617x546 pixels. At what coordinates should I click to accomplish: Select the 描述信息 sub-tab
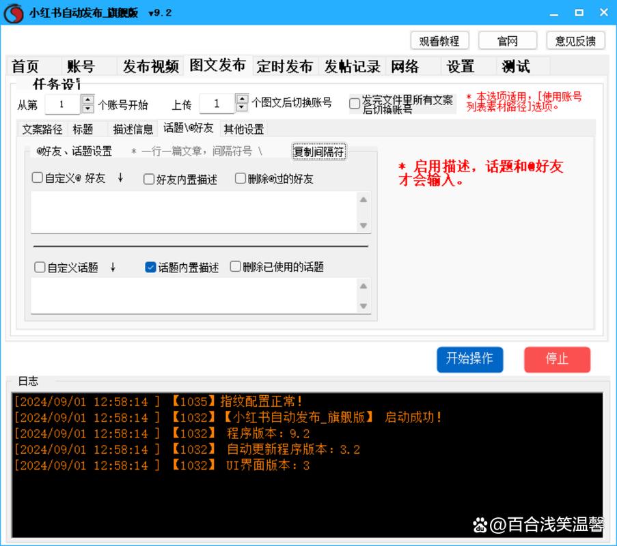tap(133, 129)
